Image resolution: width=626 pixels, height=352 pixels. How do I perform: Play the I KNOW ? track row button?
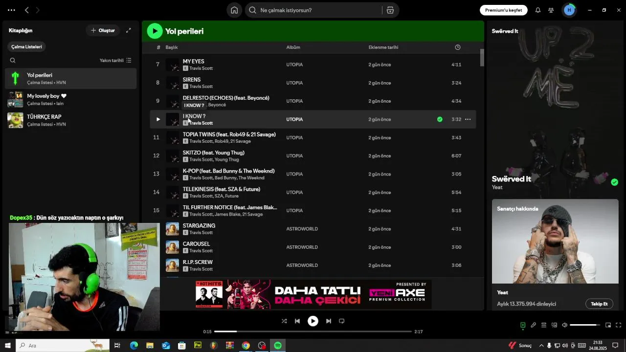pyautogui.click(x=158, y=119)
